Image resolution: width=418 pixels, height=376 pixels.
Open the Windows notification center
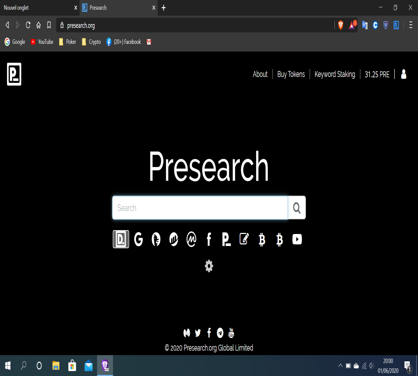coord(408,366)
